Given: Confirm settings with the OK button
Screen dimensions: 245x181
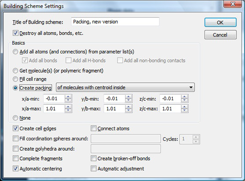Looking at the screenshot, I should [x=220, y=22].
